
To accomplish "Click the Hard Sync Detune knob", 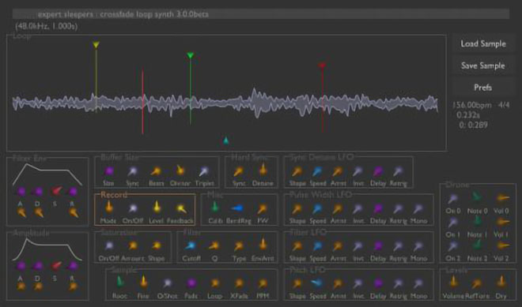I will (263, 170).
